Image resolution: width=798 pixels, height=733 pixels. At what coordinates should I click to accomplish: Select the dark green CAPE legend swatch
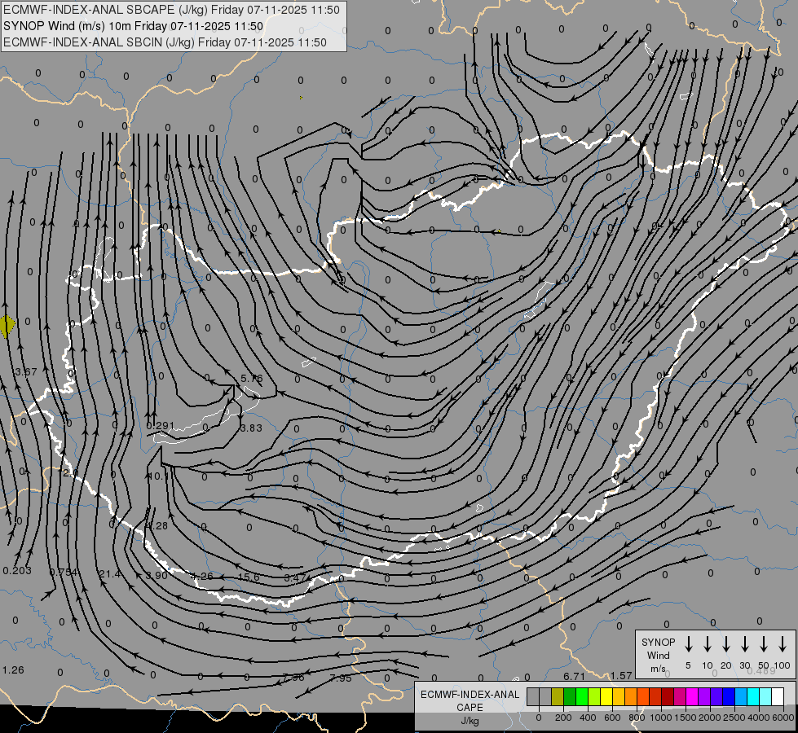pyautogui.click(x=570, y=696)
